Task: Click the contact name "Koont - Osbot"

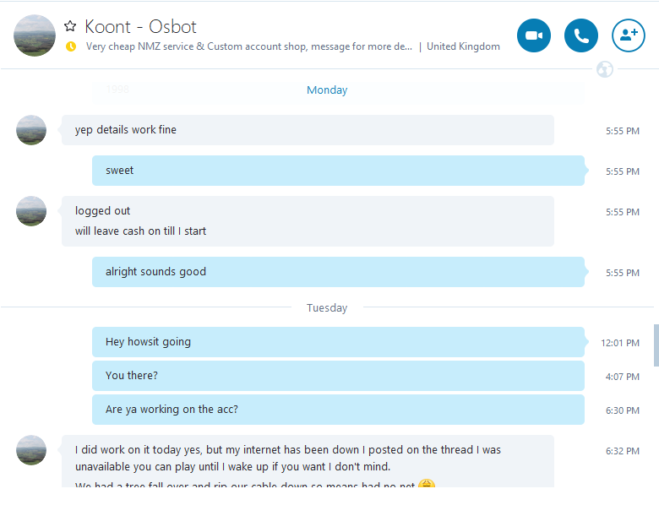Action: pos(141,27)
